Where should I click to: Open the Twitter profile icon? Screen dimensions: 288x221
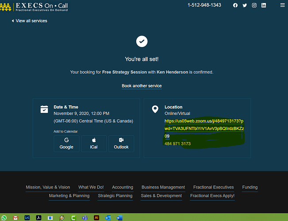(x=245, y=5)
